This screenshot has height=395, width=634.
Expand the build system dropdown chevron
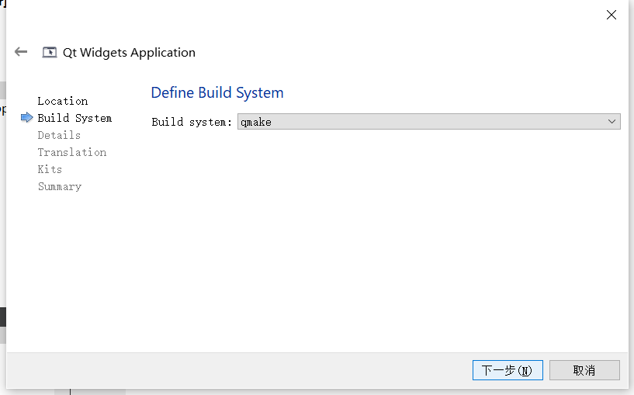(611, 122)
